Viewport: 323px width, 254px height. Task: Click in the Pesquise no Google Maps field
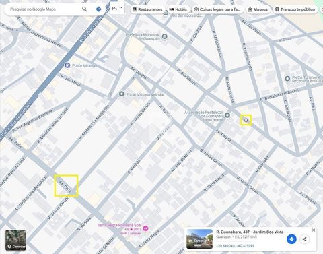point(44,9)
